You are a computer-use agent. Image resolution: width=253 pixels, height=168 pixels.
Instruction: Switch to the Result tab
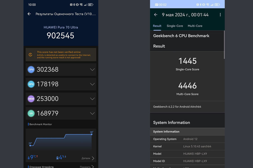pyautogui.click(x=157, y=26)
